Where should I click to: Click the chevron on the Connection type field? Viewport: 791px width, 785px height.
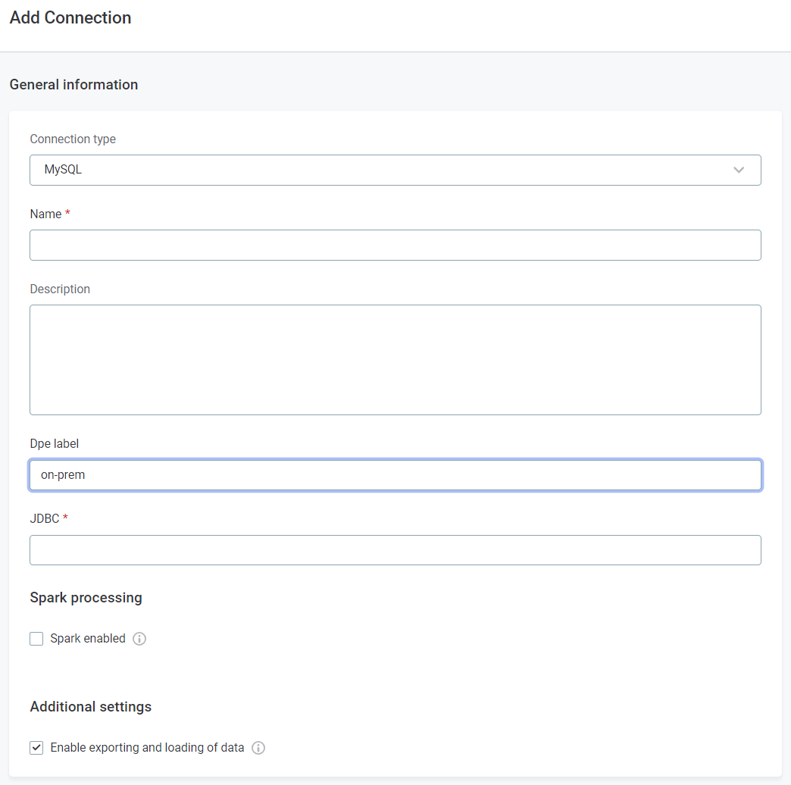739,170
